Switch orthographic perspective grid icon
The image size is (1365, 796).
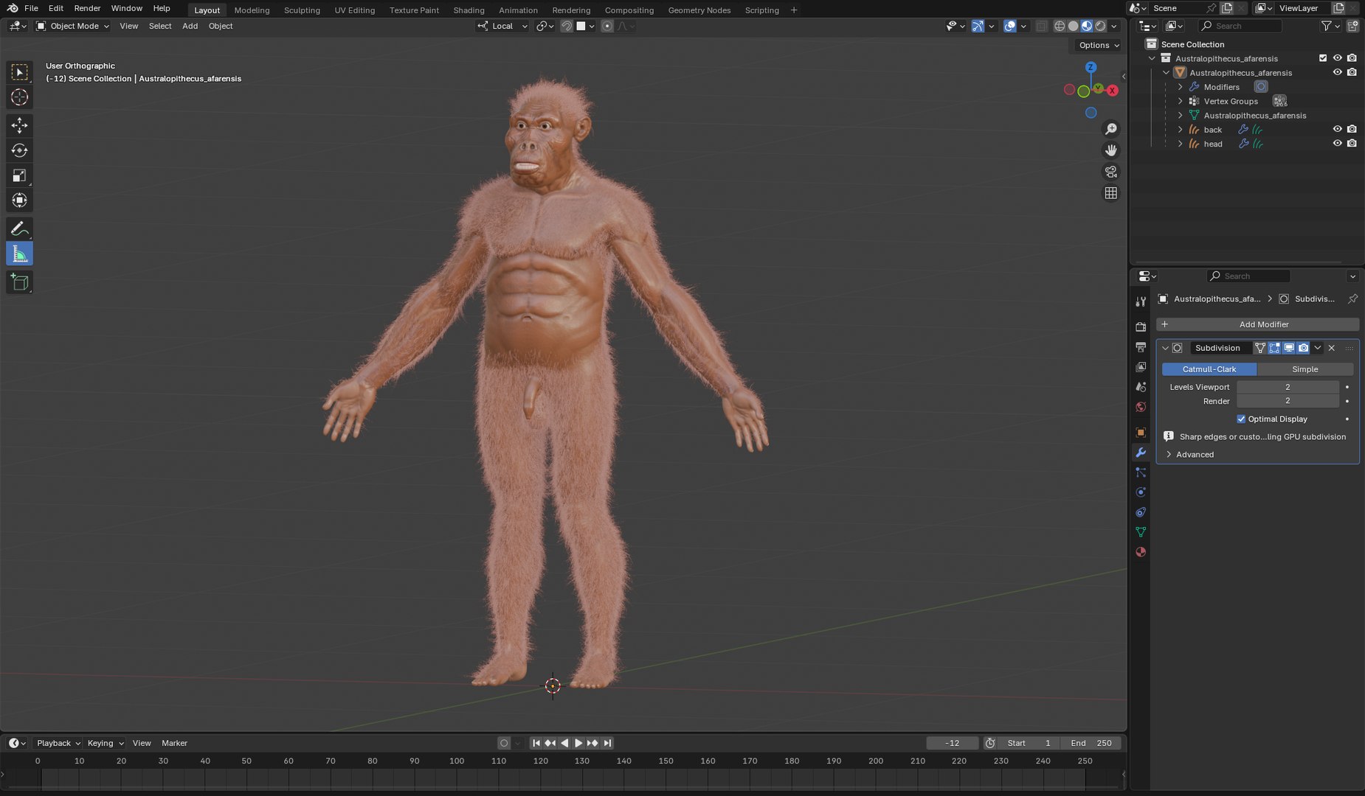point(1111,193)
